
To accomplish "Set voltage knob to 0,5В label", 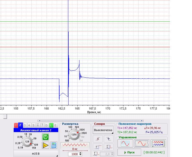I will [x=20, y=137].
